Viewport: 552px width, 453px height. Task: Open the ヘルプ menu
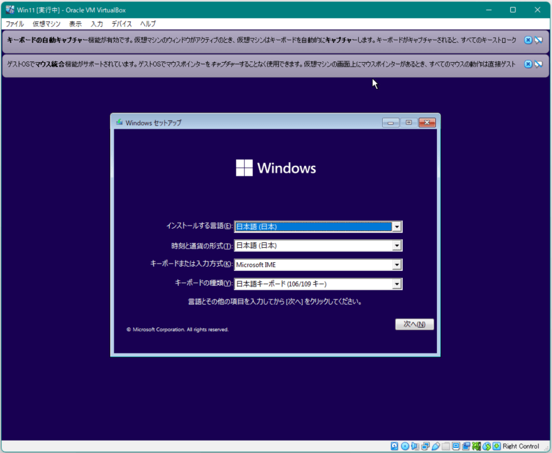click(x=148, y=24)
